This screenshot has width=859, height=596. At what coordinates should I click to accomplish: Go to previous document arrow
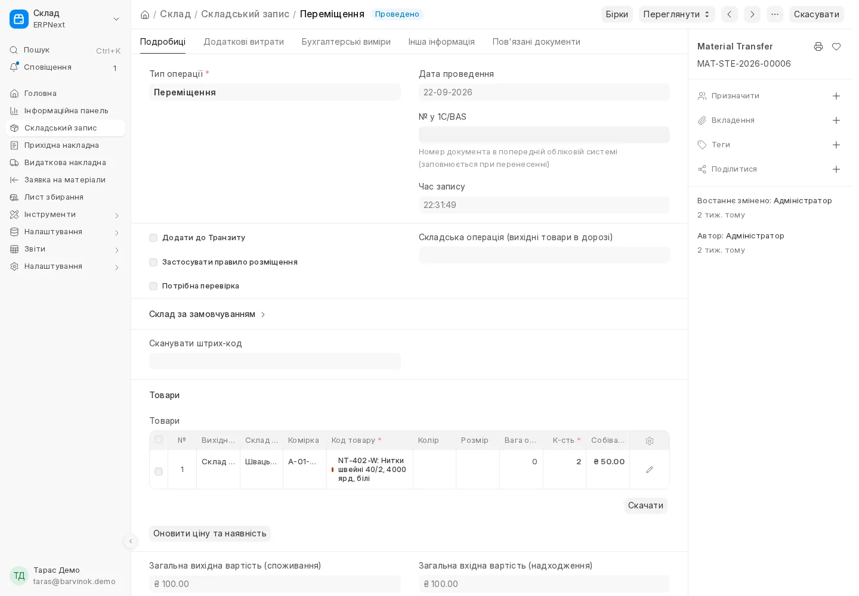[x=730, y=14]
